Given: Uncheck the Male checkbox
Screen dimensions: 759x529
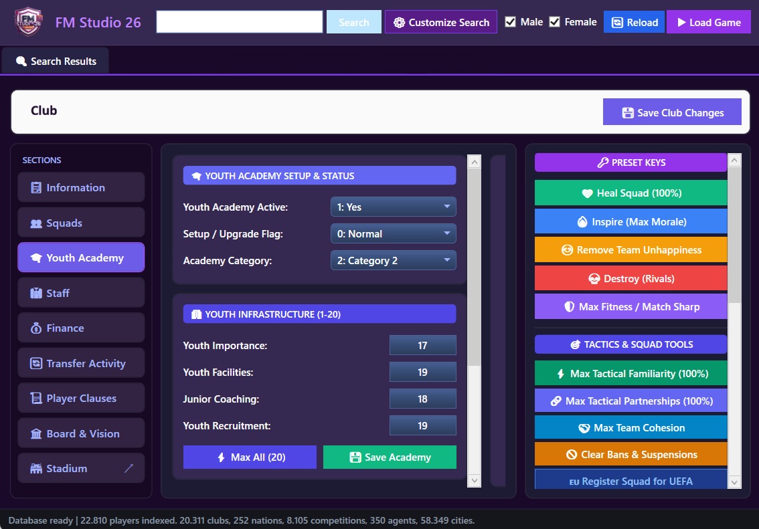Looking at the screenshot, I should click(x=510, y=22).
